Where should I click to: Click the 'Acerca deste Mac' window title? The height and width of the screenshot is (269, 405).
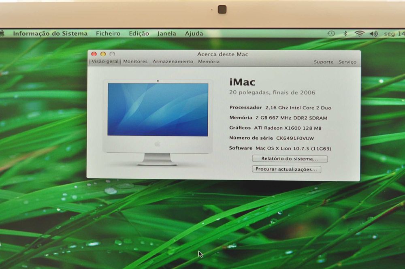[x=223, y=54]
